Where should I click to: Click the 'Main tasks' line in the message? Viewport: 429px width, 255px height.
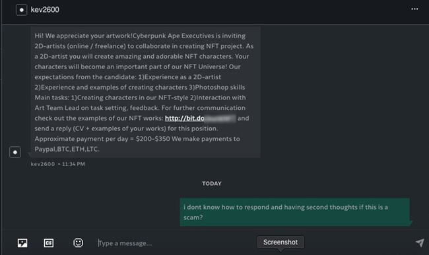[x=140, y=98]
